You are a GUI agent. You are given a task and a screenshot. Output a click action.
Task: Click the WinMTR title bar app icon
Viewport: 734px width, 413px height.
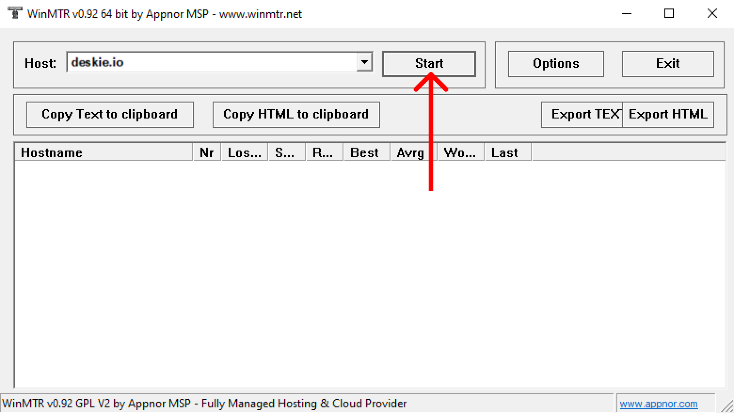15,13
